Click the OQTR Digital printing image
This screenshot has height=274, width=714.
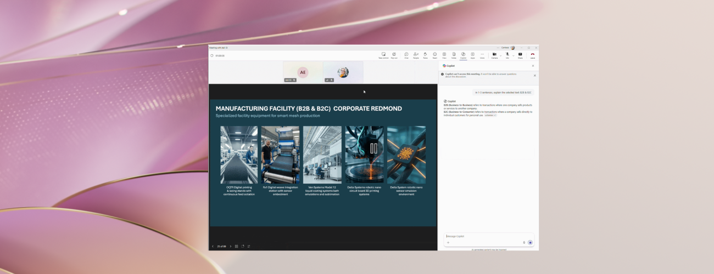point(239,155)
